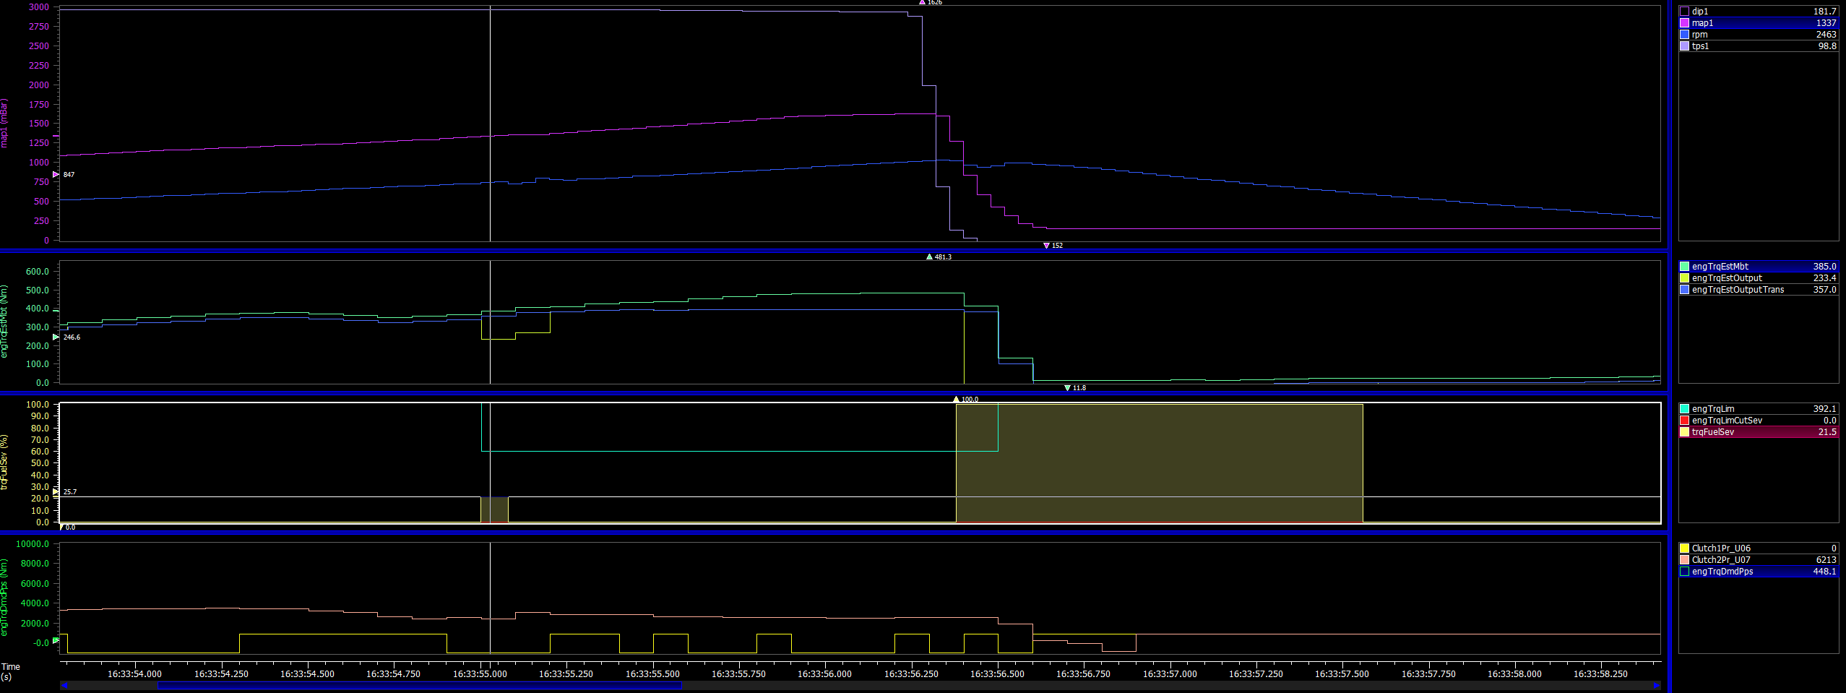The image size is (1846, 693).
Task: Click the Clutch2Pr_U07 salmon color box
Action: 1684,560
